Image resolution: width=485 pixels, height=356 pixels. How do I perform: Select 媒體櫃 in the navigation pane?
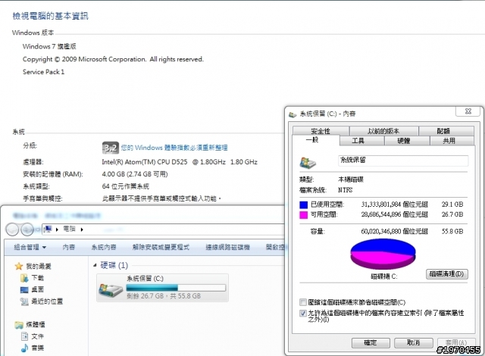tap(36, 324)
